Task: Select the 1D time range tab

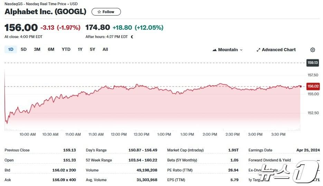Action: [11, 49]
